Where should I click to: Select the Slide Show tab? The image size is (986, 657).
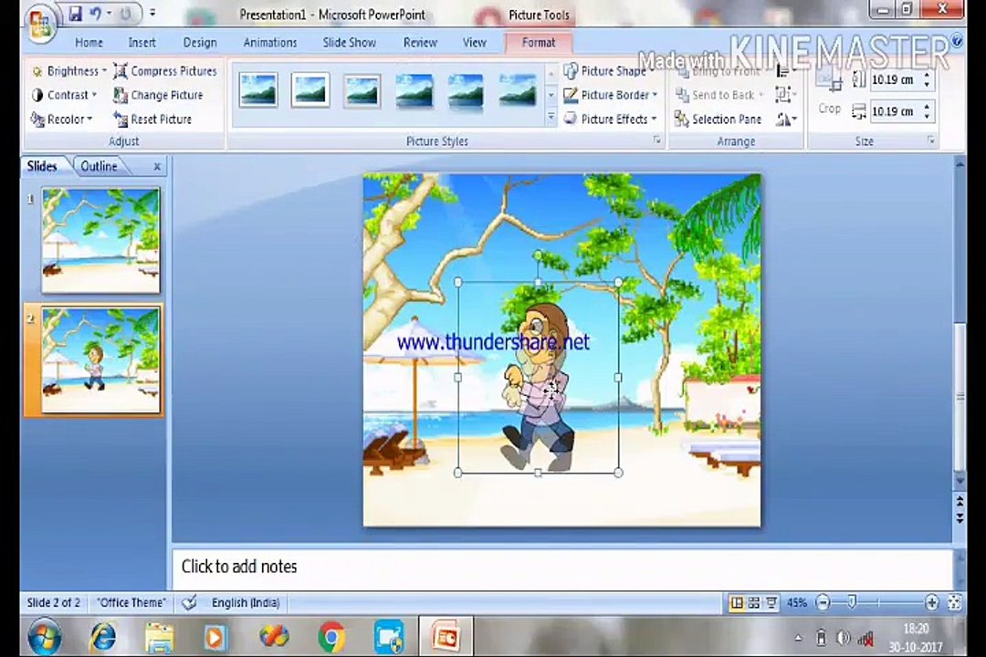click(x=350, y=43)
